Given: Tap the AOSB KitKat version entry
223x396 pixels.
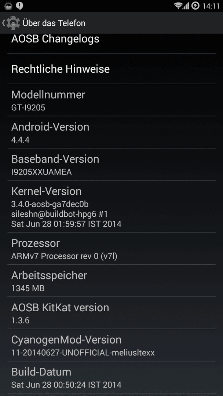Looking at the screenshot, I should [111, 313].
